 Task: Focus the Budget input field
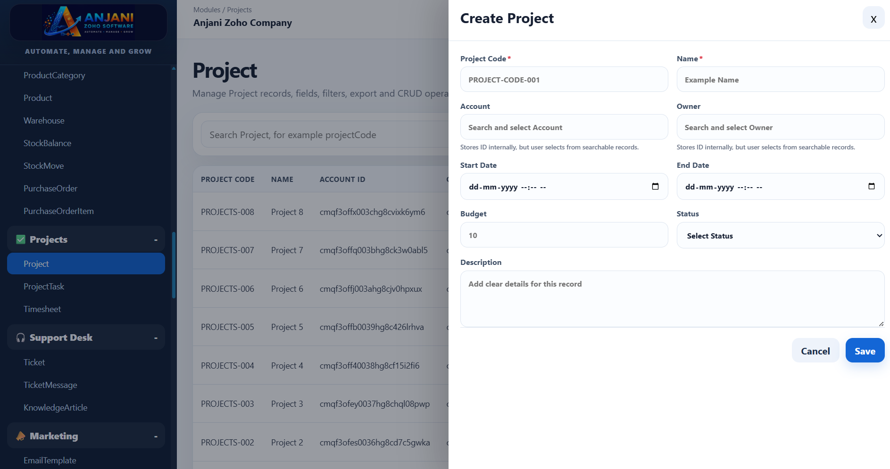tap(564, 235)
